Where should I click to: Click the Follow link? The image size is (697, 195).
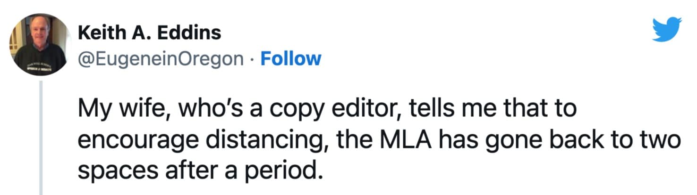[x=290, y=59]
